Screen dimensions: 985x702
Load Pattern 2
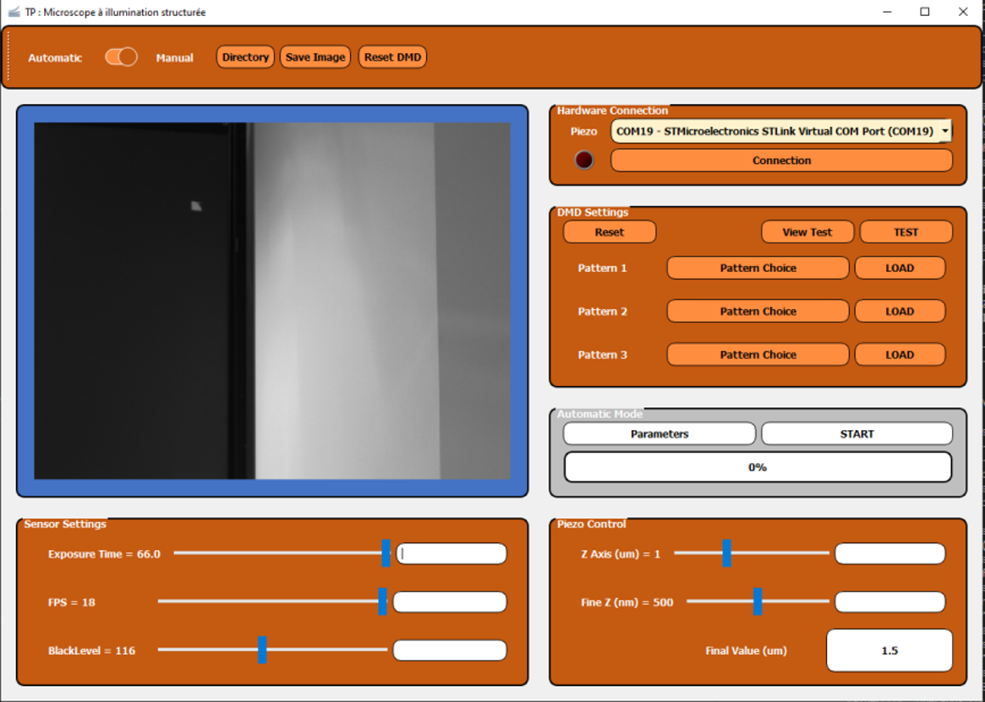(x=900, y=312)
